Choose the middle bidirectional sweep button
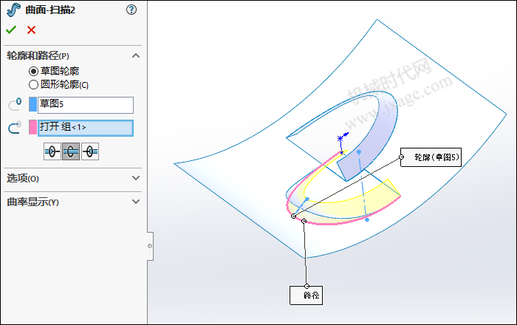The image size is (517, 325). tap(71, 151)
